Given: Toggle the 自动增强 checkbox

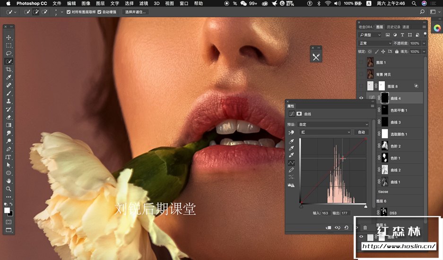Looking at the screenshot, I should tap(100, 12).
